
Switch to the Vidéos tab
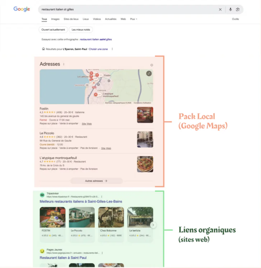tap(97, 19)
